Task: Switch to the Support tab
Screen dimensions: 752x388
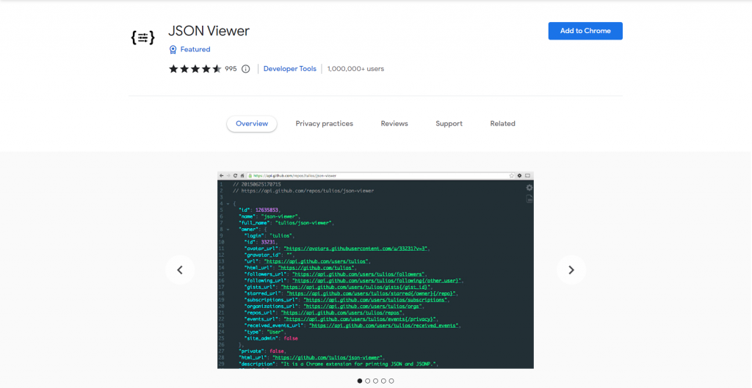Action: pyautogui.click(x=449, y=123)
